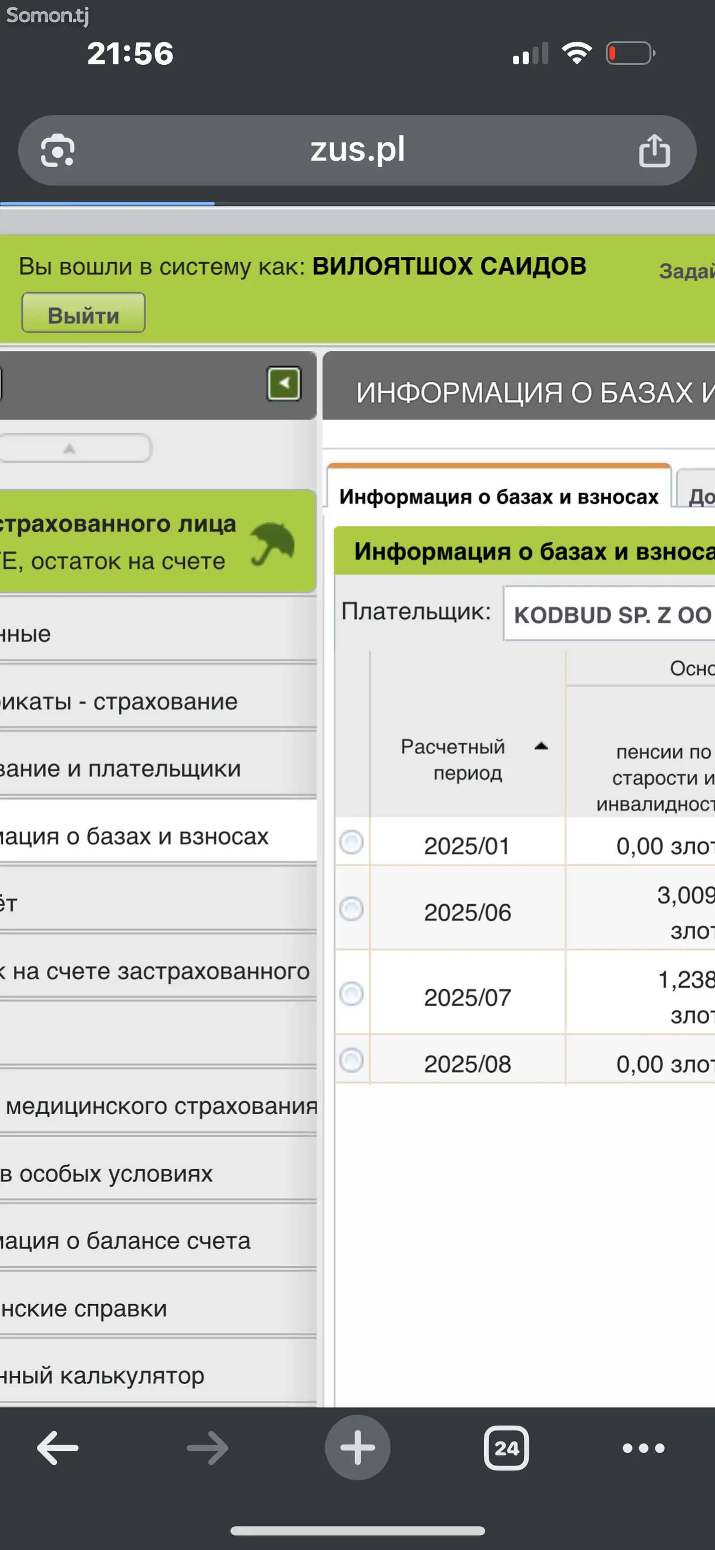This screenshot has width=715, height=1550.
Task: Switch to Информация о базах и взносах tab
Action: point(499,496)
